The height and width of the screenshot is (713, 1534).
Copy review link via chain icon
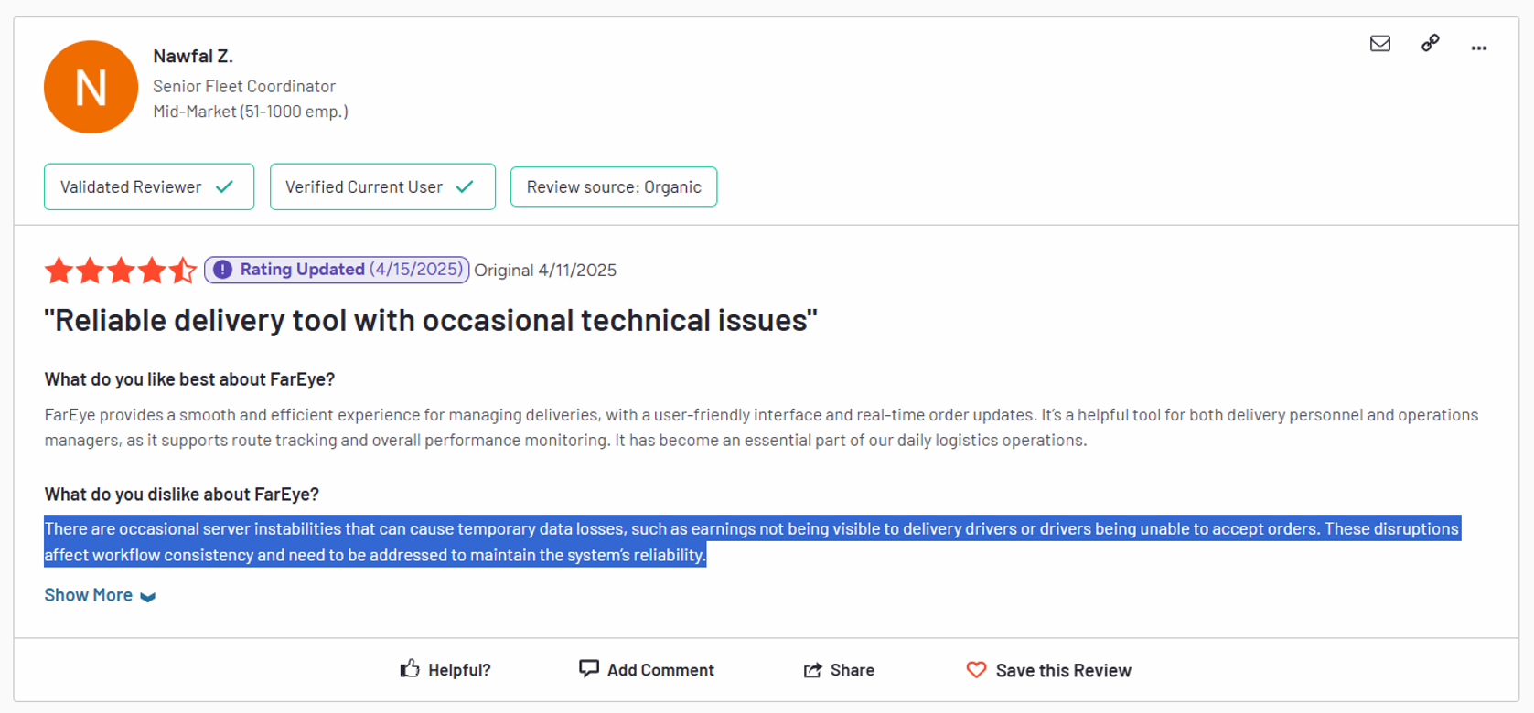point(1430,43)
